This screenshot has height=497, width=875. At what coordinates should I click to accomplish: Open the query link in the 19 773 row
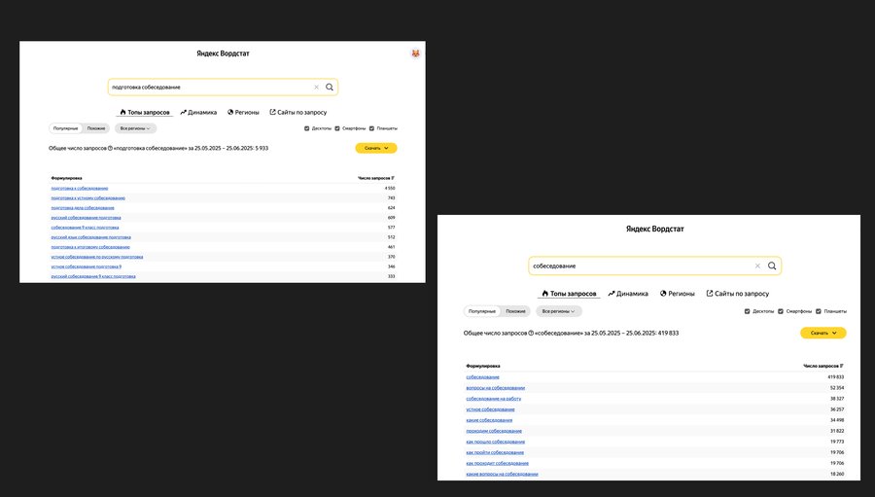click(x=496, y=442)
